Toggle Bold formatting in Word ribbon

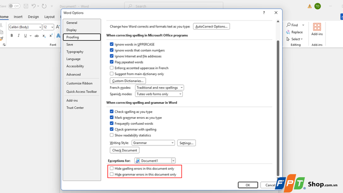(x=12, y=36)
